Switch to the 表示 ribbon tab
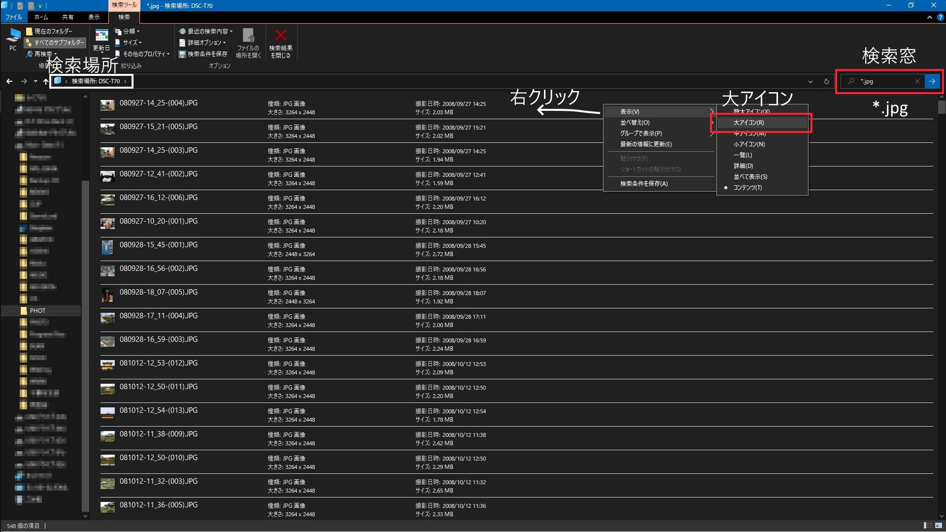Viewport: 946px width, 532px height. click(x=94, y=17)
